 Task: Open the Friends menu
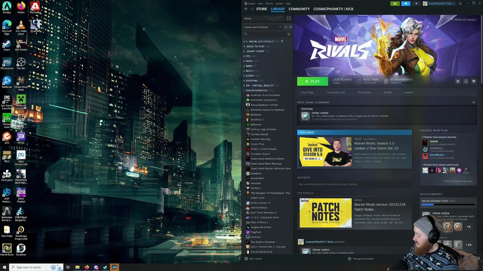click(269, 3)
